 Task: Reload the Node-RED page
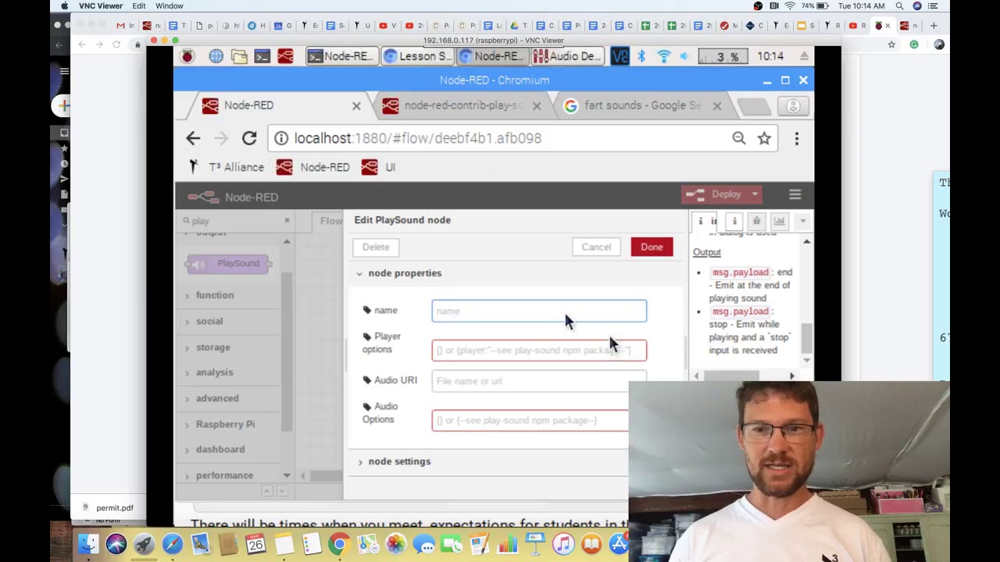[x=249, y=138]
